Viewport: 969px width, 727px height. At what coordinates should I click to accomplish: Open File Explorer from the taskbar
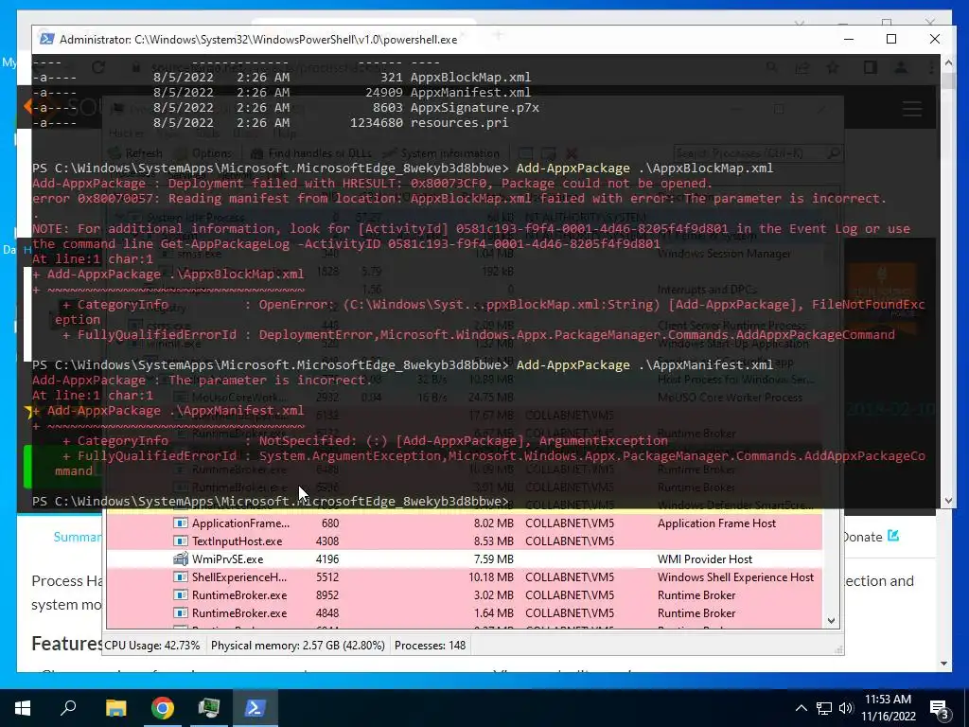point(115,708)
